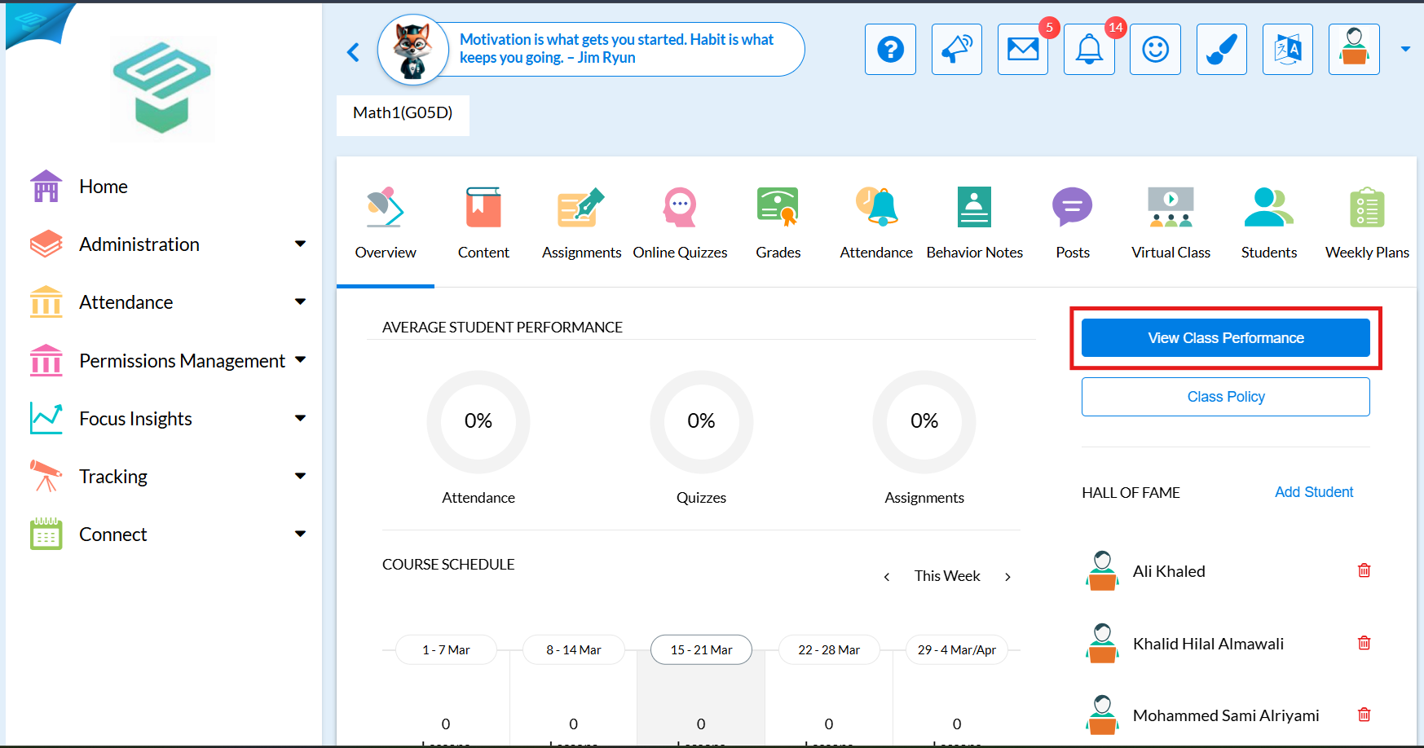Open the help question mark icon
Screen dimensions: 1424x748
[x=890, y=50]
